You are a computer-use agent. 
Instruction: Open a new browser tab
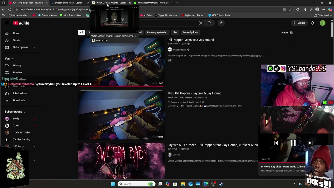177,3
